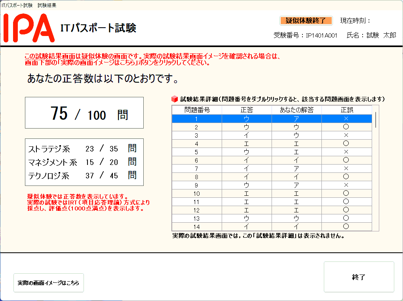Select question number 11 cell

[197, 202]
